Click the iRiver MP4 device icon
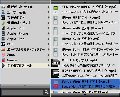 coord(56,20)
